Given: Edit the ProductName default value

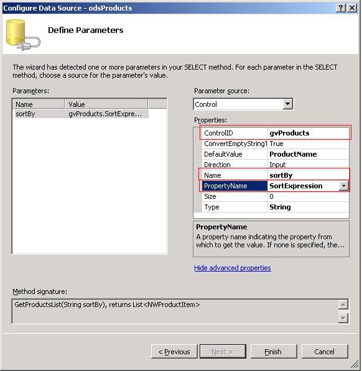Looking at the screenshot, I should (x=309, y=154).
